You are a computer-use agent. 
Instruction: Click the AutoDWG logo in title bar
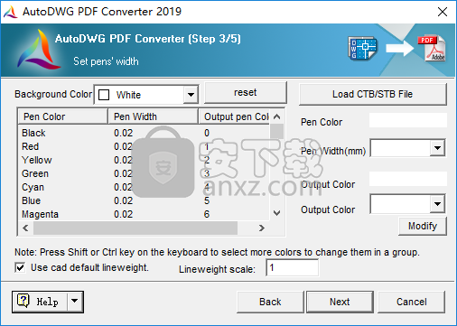pos(11,12)
